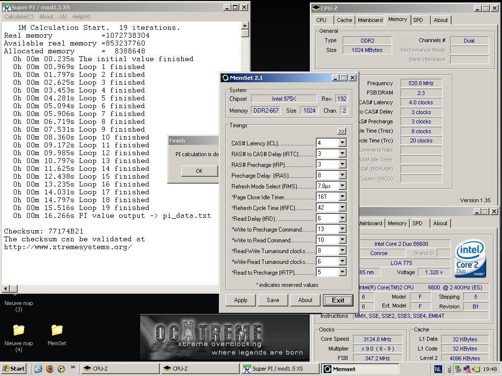Open the Help(H) menu in Super PI
Screen dimensions: 502x376
point(81,17)
